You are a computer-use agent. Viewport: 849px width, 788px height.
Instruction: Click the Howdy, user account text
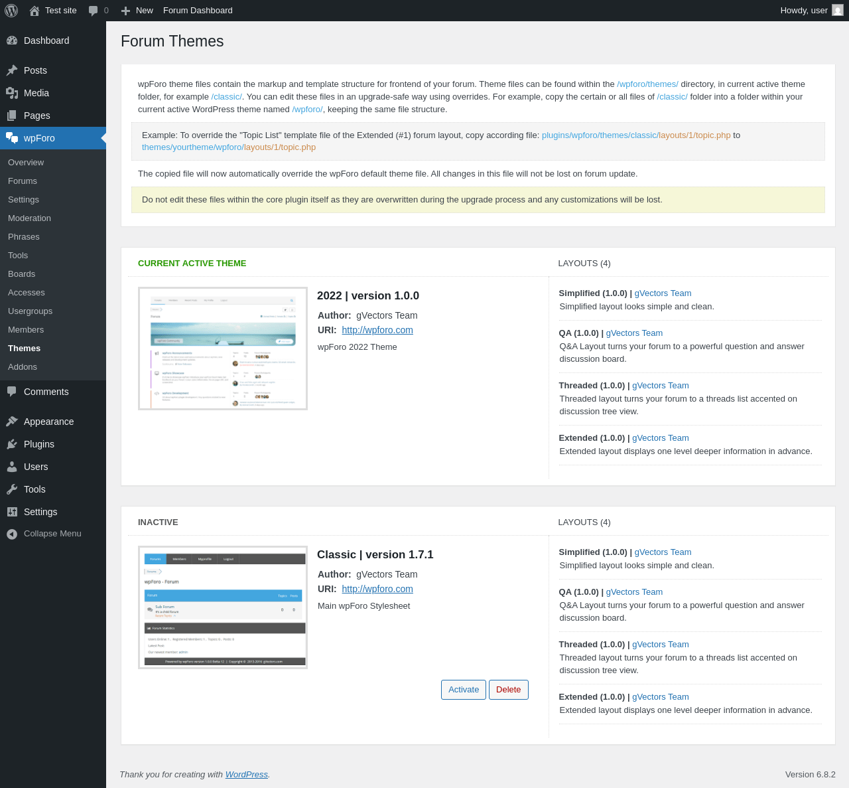click(x=804, y=11)
